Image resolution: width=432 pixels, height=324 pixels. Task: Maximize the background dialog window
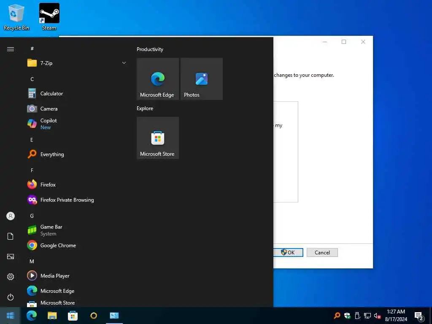(x=344, y=42)
